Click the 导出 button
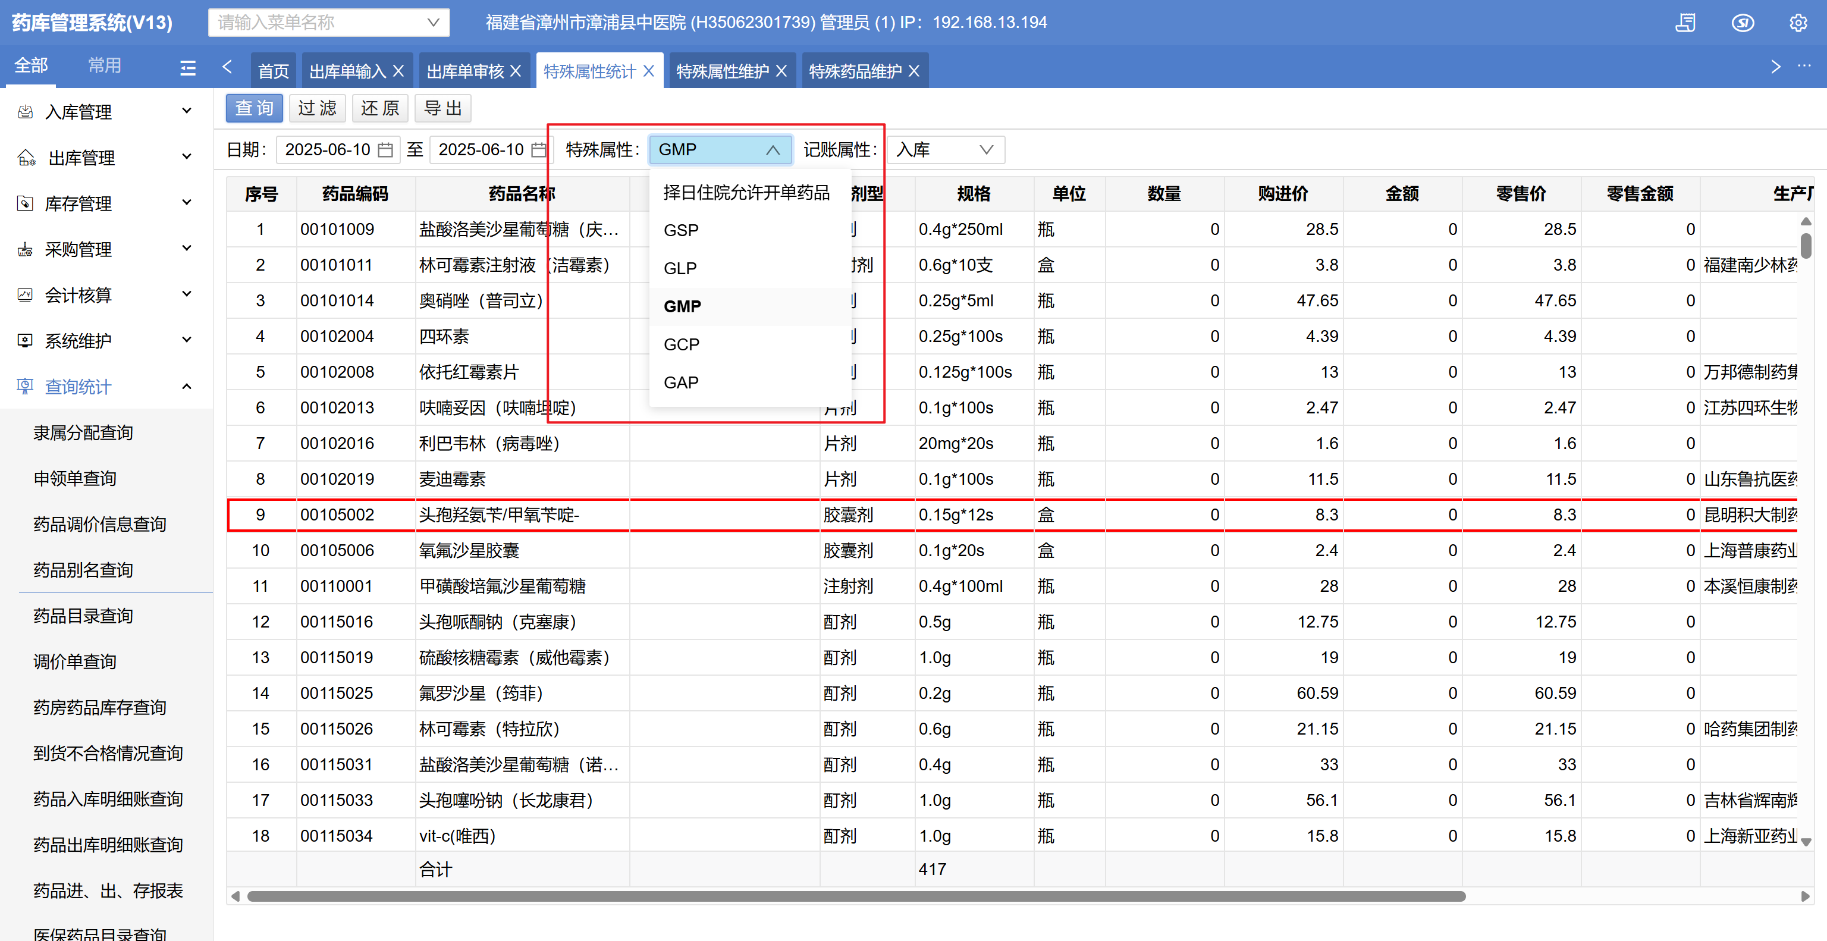 click(442, 108)
